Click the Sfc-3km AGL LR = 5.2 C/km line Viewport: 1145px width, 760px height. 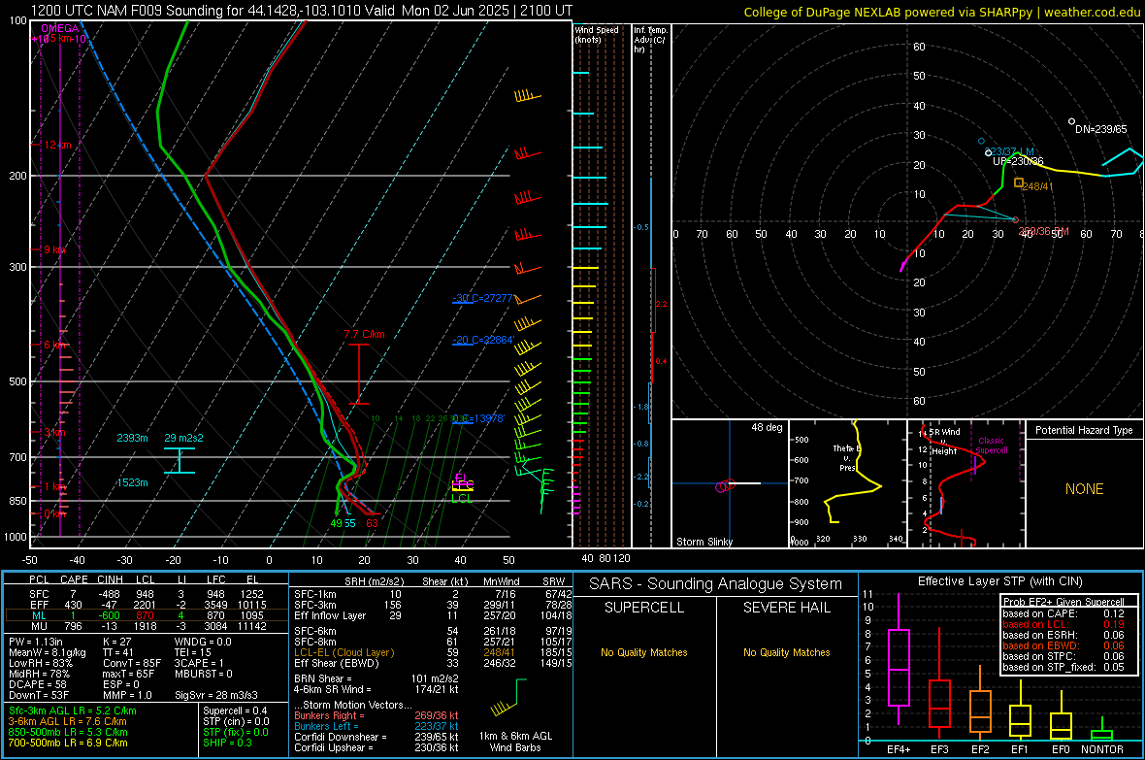coord(73,710)
